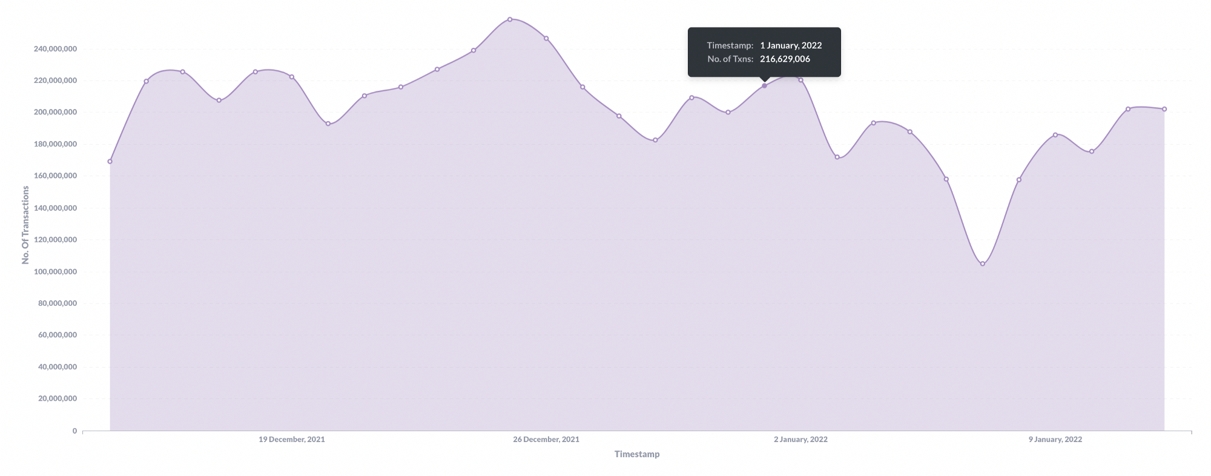Click the second data point from the left
This screenshot has height=476, width=1211.
pos(146,81)
